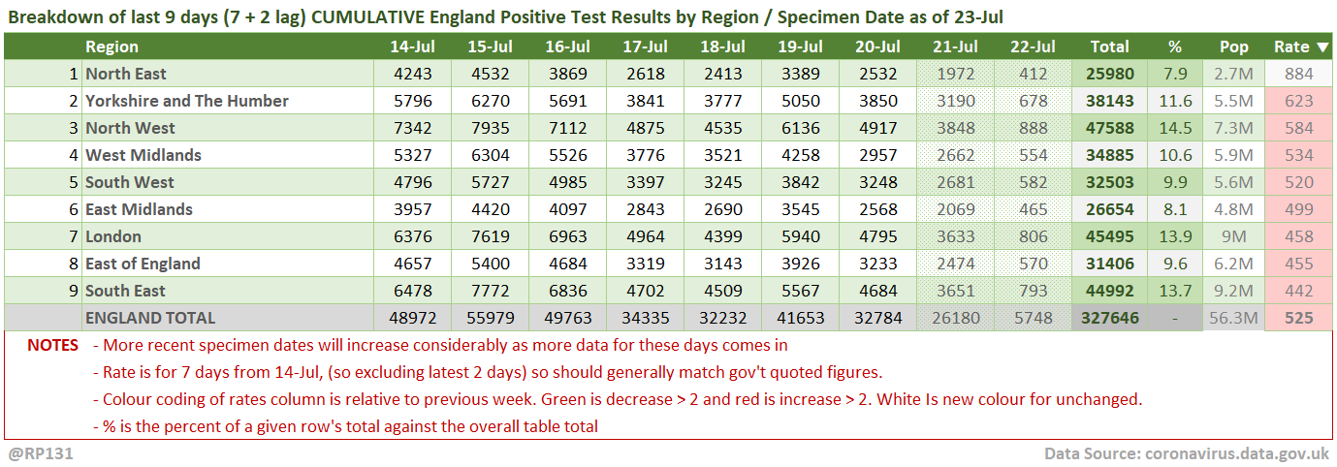Click the Pop column header
Viewport: 1337px width, 467px height.
tap(1233, 47)
